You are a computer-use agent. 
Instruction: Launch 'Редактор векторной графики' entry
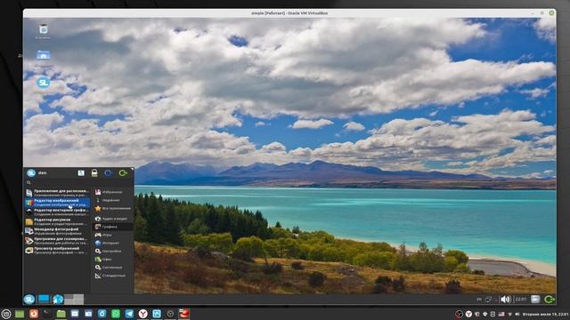click(x=57, y=212)
